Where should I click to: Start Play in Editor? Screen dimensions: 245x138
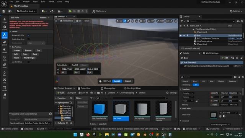pos(70,11)
